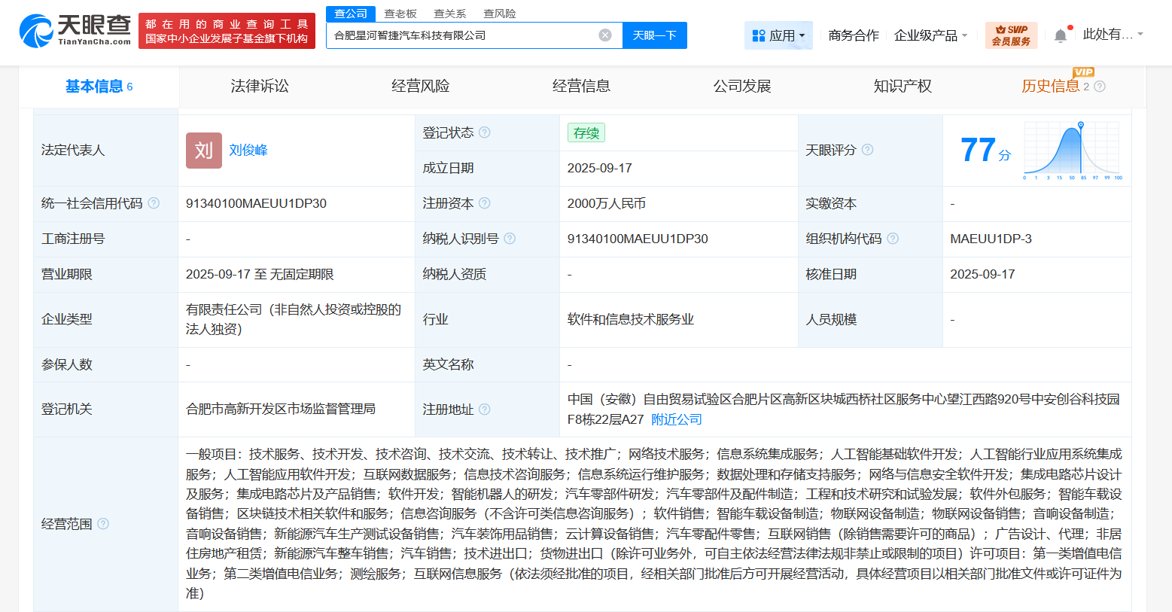Screen dimensions: 1172x612
Task: Click the VIP badge on 历史信息
Action: tap(1085, 72)
